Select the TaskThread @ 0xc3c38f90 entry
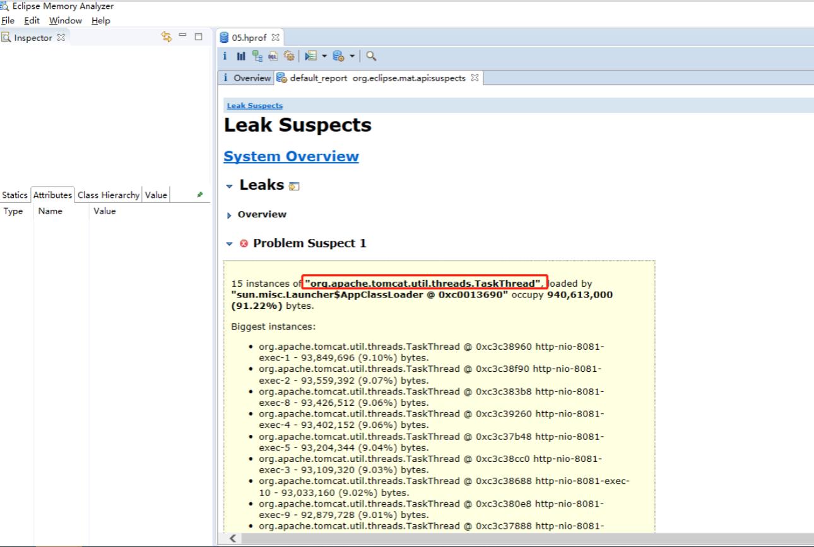This screenshot has width=814, height=547. [431, 374]
